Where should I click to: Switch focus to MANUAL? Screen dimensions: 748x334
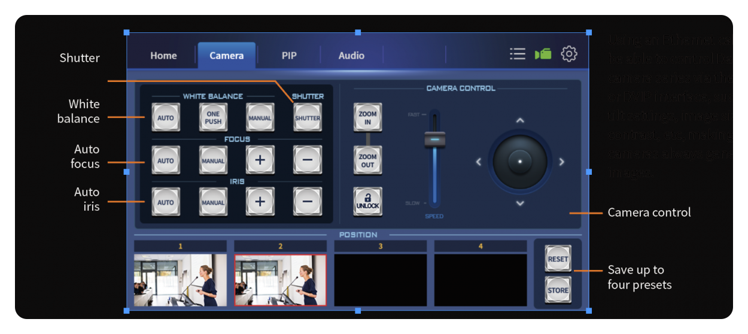click(x=213, y=160)
